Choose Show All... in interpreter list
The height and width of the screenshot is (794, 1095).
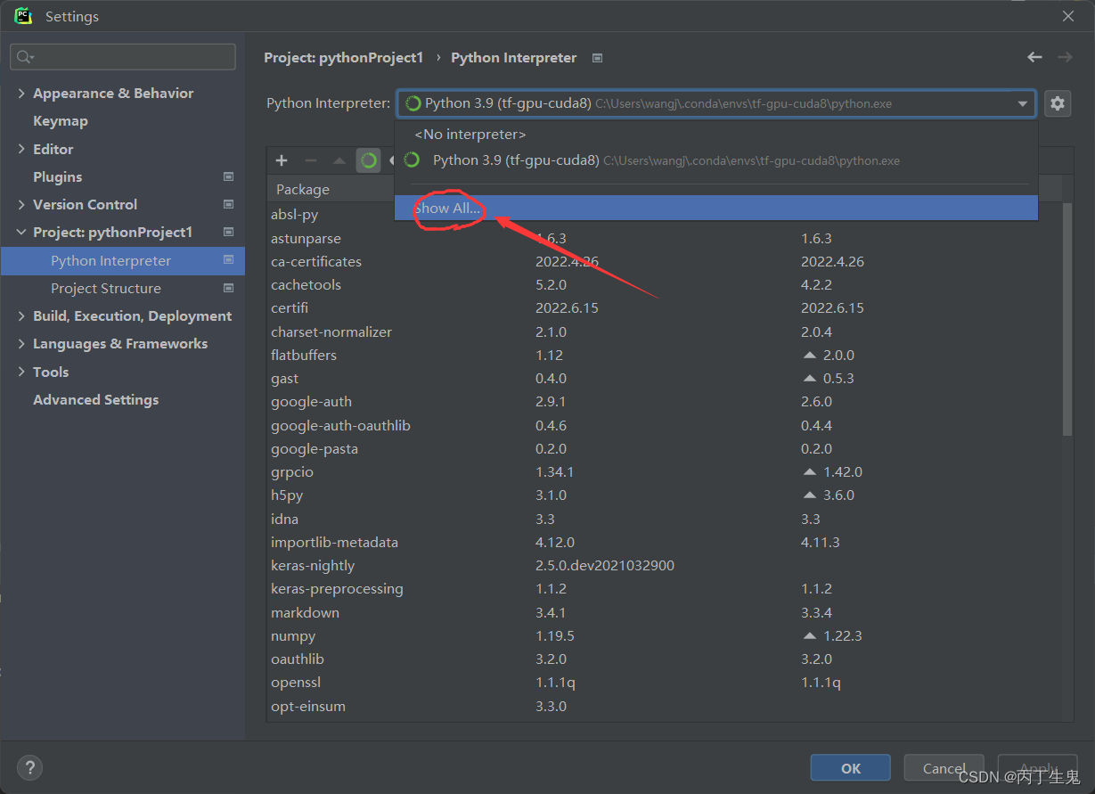coord(716,208)
